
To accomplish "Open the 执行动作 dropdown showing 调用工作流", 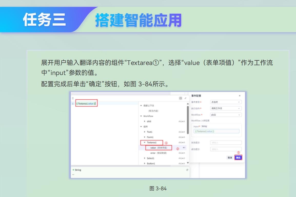I will point(226,108).
